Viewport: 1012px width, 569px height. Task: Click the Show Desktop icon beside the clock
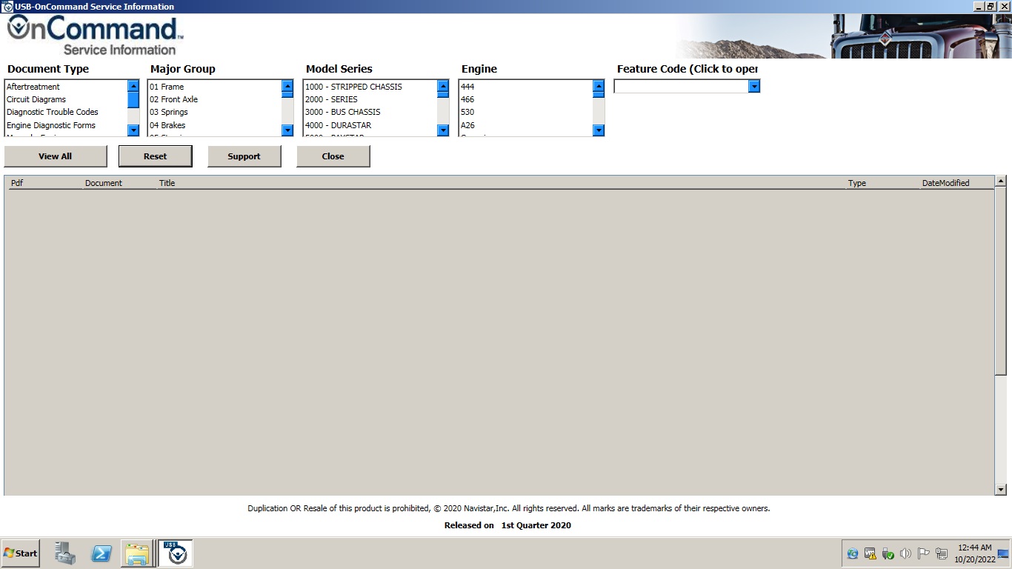(1003, 553)
